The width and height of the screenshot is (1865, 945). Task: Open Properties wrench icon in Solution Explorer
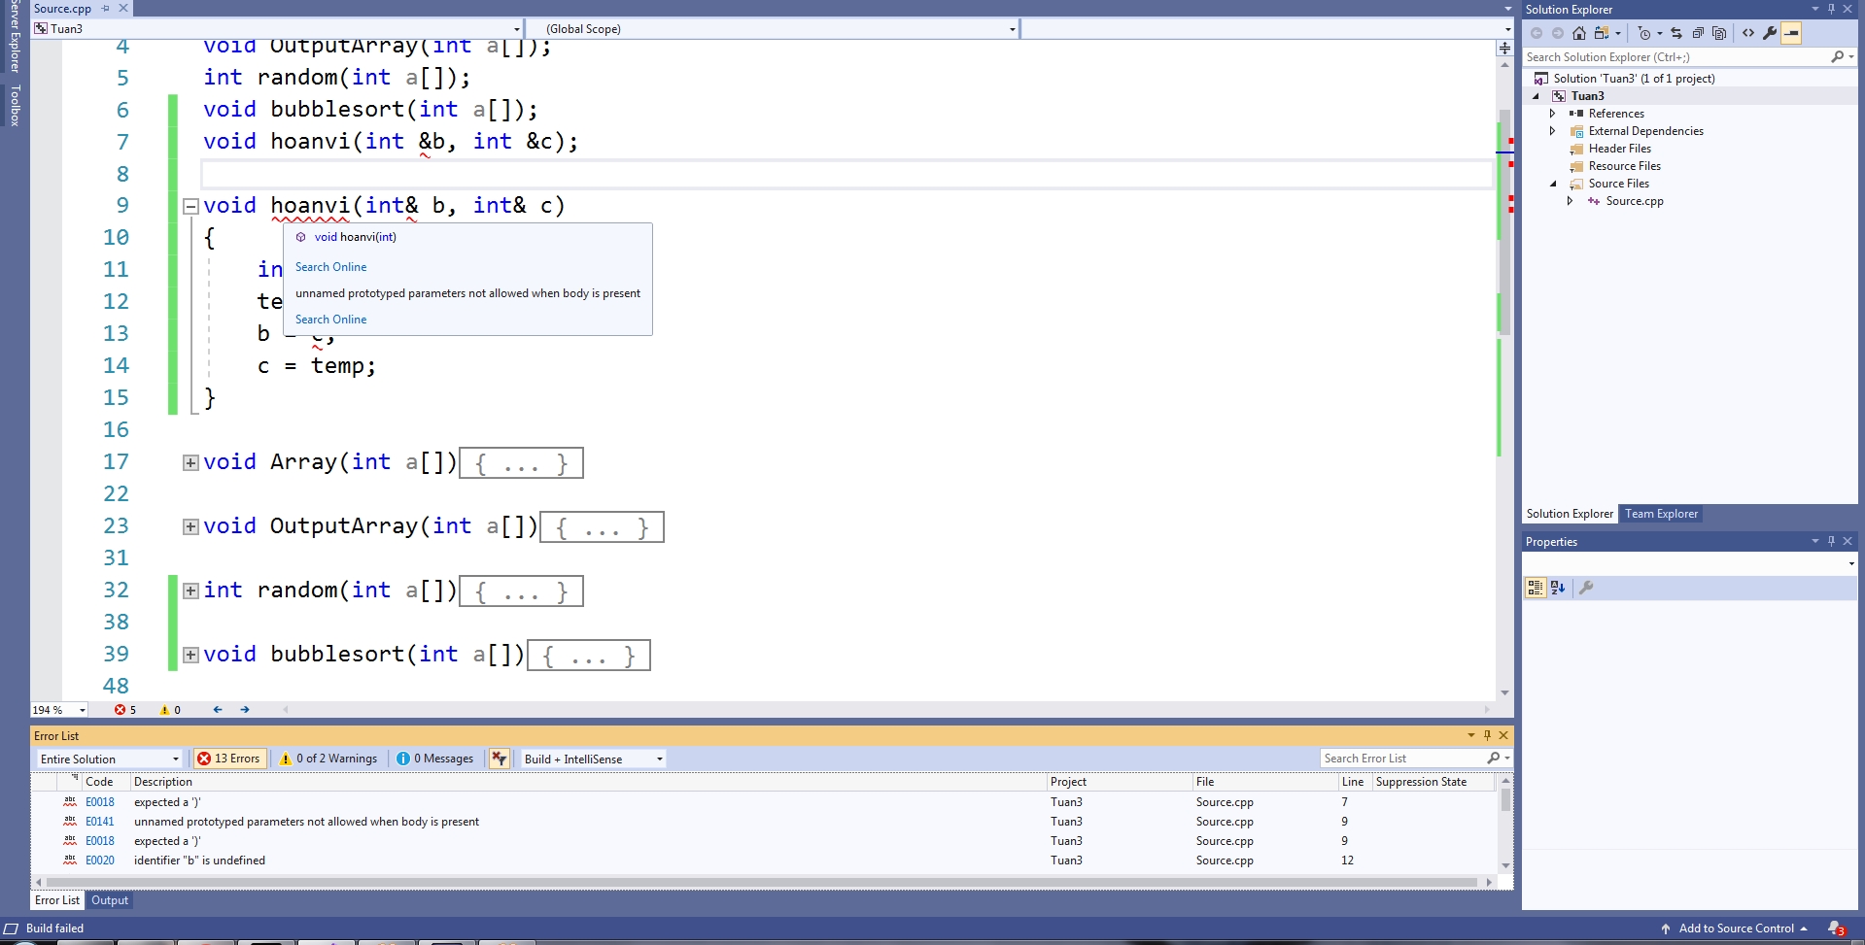pos(1770,33)
